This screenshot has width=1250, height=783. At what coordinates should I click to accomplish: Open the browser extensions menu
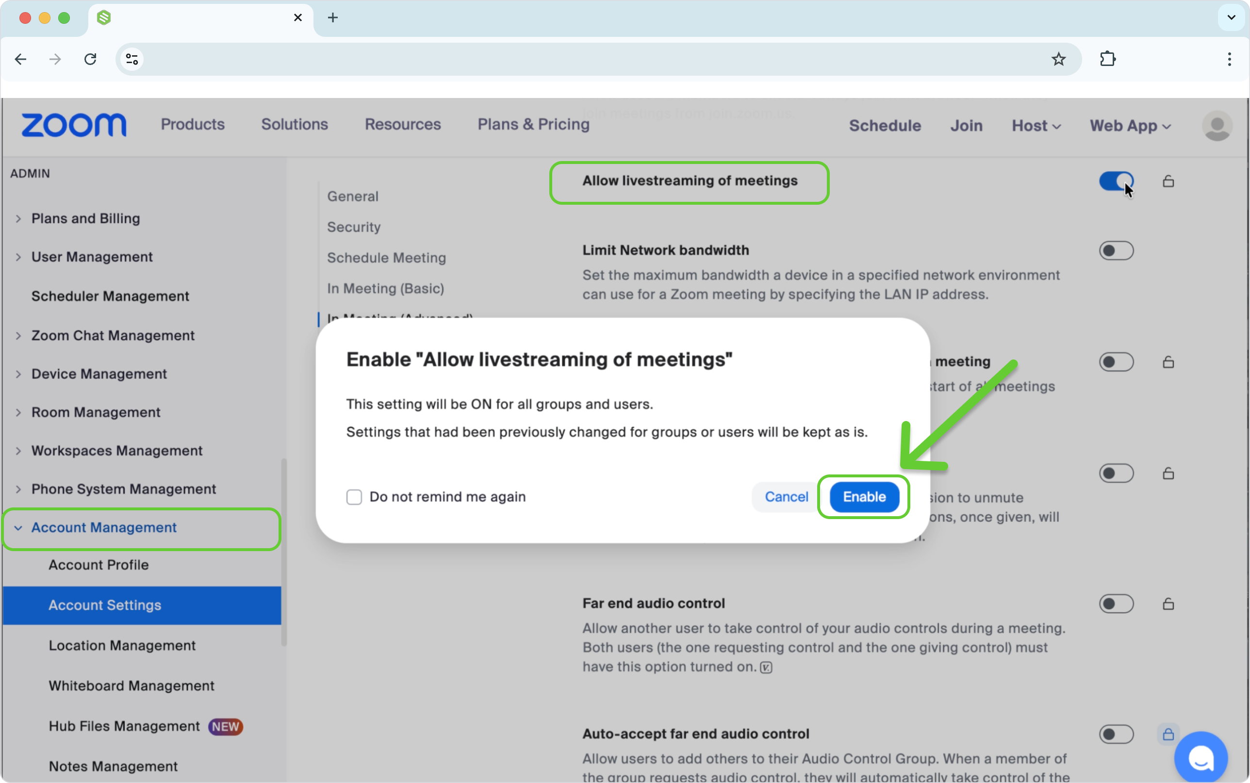1108,59
